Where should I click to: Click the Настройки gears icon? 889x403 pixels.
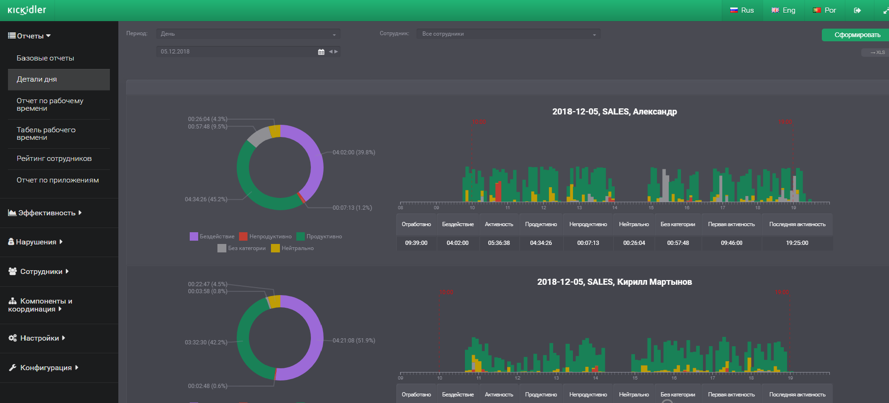pyautogui.click(x=13, y=338)
